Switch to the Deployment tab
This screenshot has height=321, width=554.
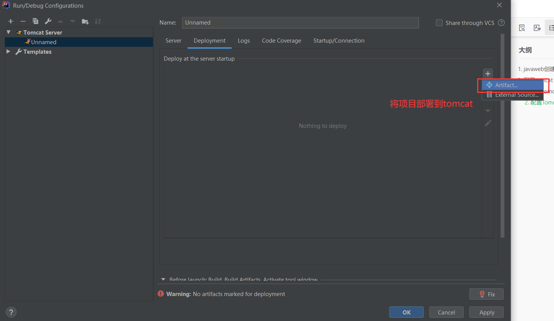(x=209, y=40)
